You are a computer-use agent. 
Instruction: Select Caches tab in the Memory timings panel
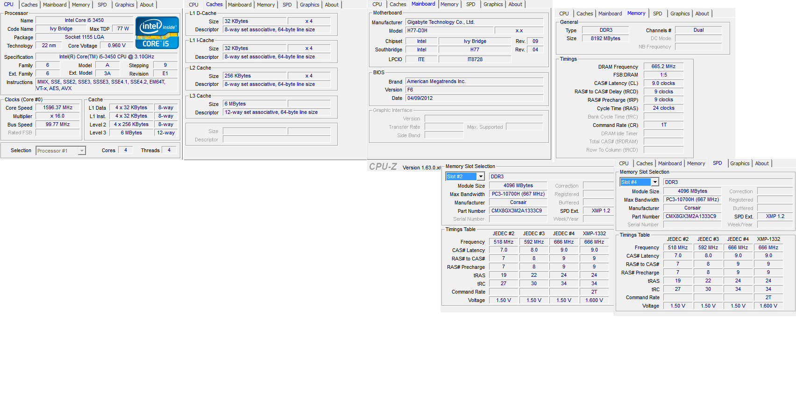tap(585, 14)
